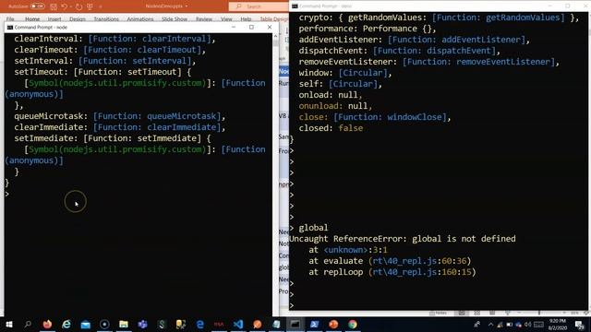Click the scroll up arrow in node console
This screenshot has width=591, height=332.
coord(275,36)
